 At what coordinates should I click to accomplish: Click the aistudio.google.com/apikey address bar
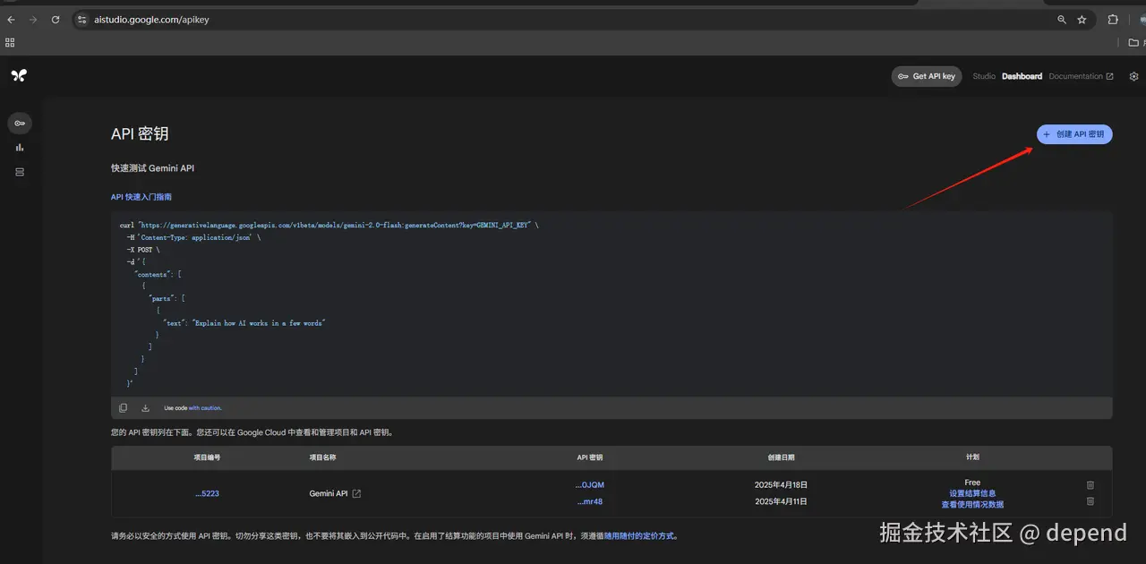coord(573,19)
